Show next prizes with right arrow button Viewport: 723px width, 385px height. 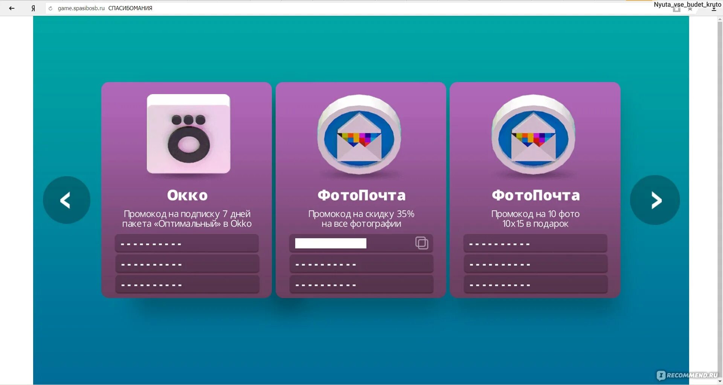(655, 200)
